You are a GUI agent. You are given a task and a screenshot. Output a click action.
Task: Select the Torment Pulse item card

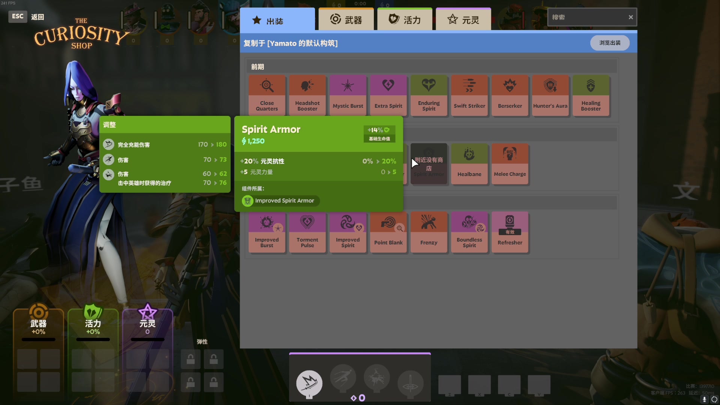[x=307, y=232]
